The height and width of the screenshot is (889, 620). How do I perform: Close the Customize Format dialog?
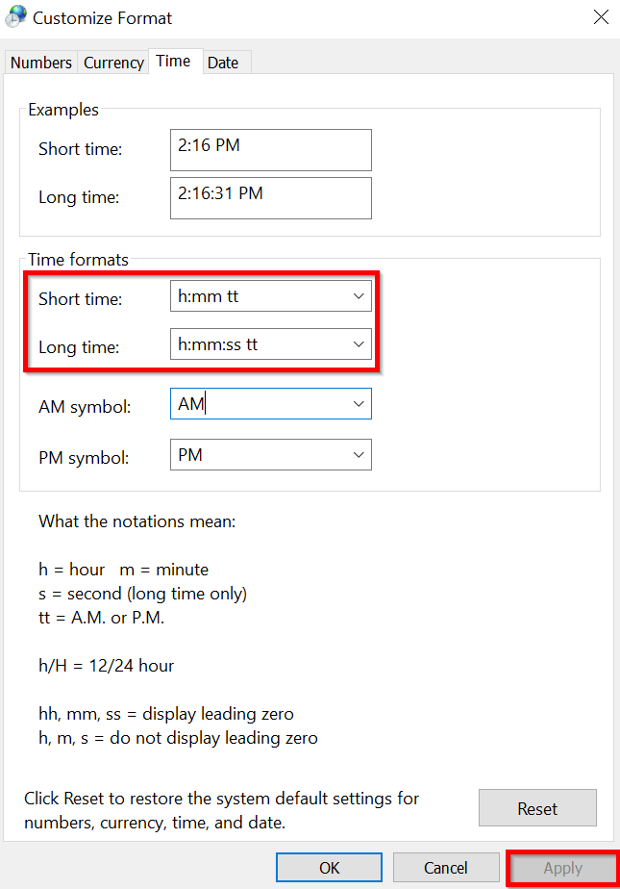(601, 17)
